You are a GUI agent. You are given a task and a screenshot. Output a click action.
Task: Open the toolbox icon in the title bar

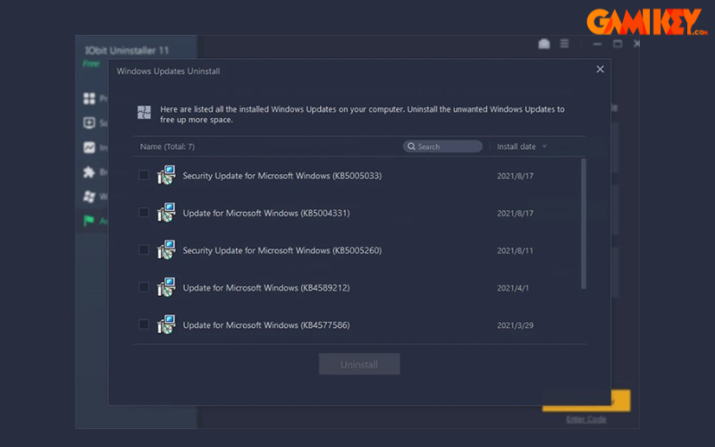(x=544, y=44)
